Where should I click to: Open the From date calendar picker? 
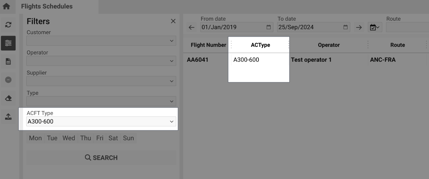[x=268, y=27]
